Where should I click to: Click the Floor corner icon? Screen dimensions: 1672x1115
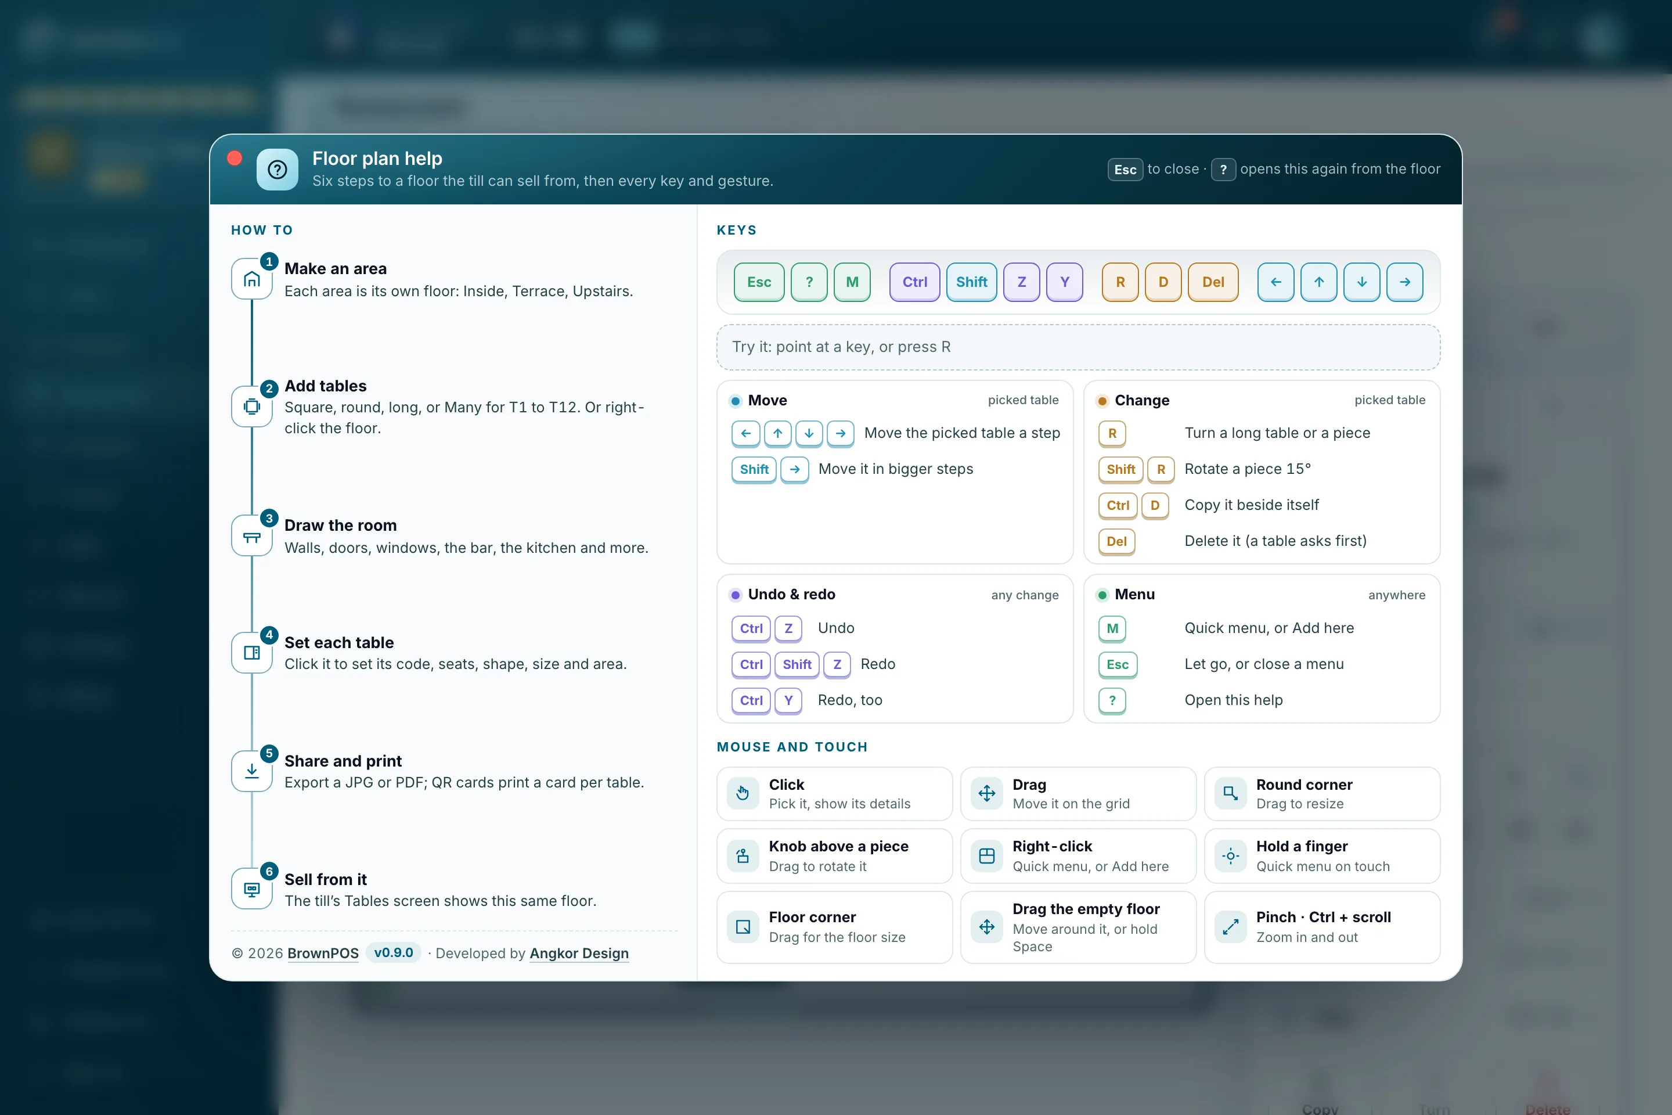743,927
